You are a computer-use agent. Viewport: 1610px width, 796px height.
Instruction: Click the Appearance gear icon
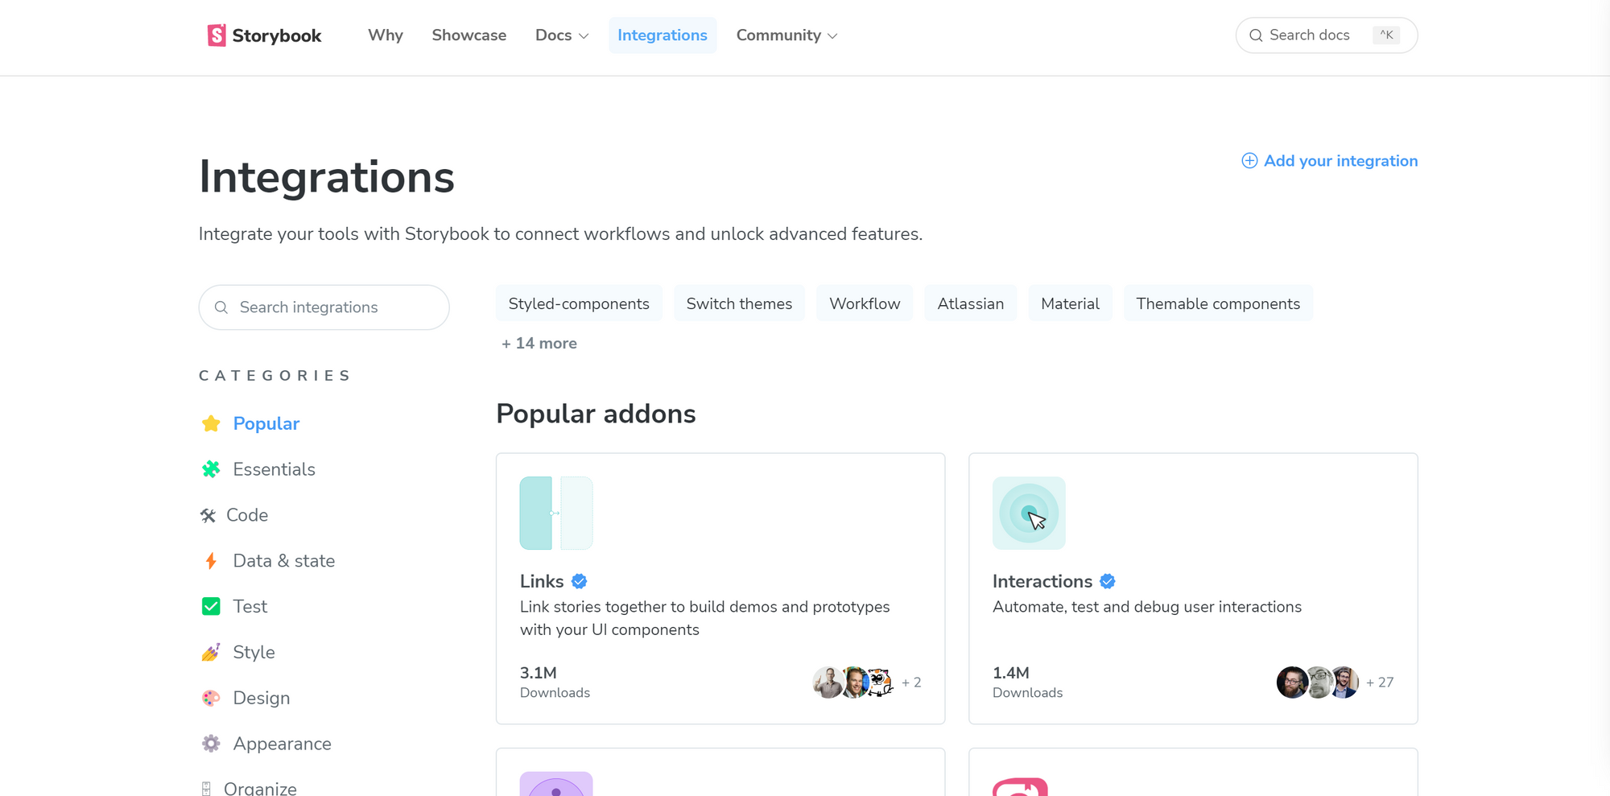pyautogui.click(x=210, y=744)
